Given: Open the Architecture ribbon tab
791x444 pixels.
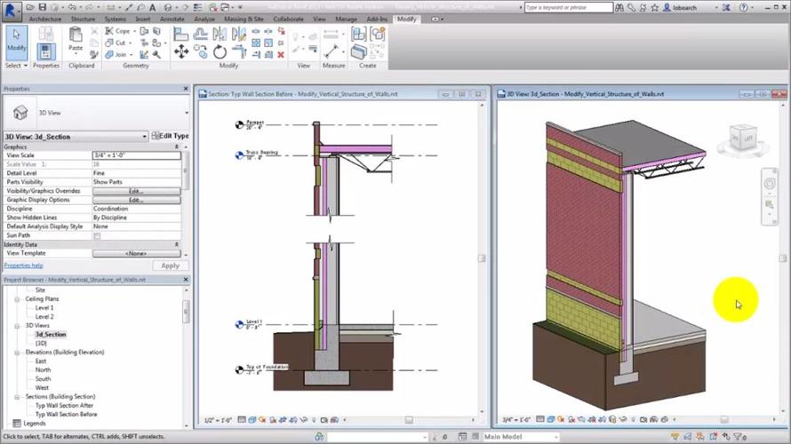Looking at the screenshot, I should pyautogui.click(x=44, y=19).
